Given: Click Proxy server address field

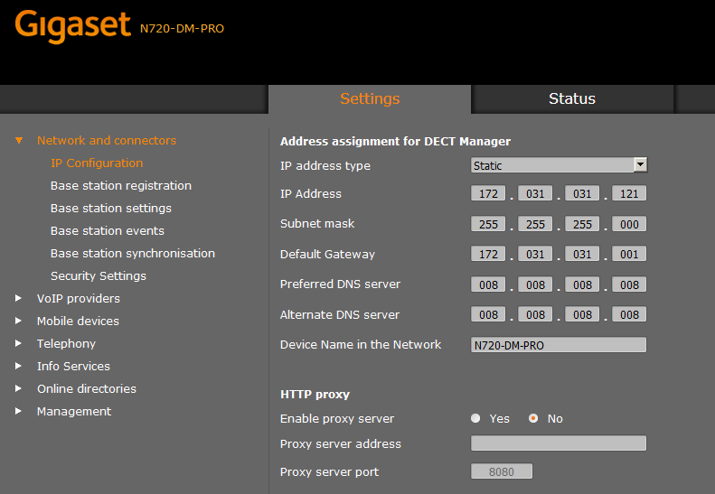Looking at the screenshot, I should pos(559,443).
